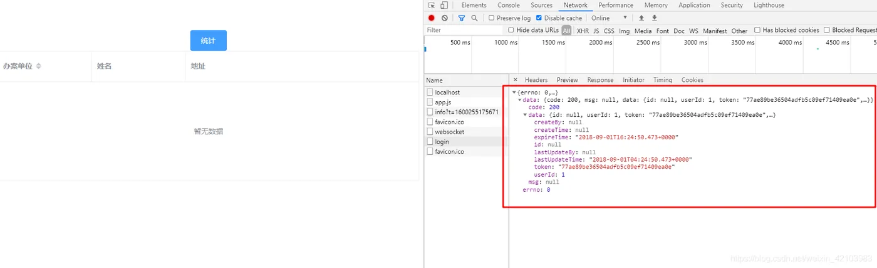
Task: Check Hide data URLs option
Action: [x=511, y=30]
